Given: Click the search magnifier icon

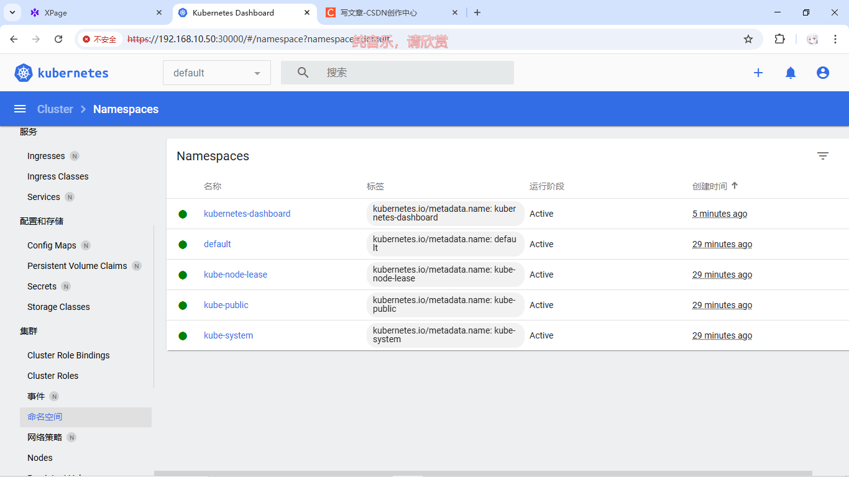Looking at the screenshot, I should pyautogui.click(x=303, y=73).
